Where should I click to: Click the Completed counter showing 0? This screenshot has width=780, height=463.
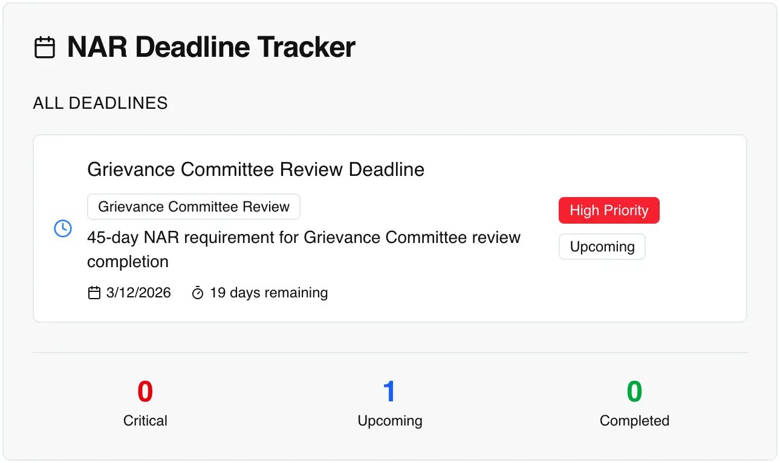tap(634, 402)
